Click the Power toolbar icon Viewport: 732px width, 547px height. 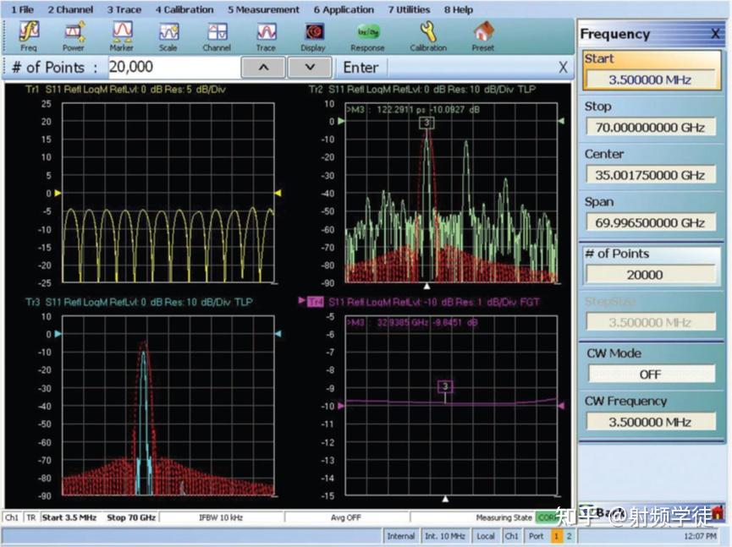74,36
